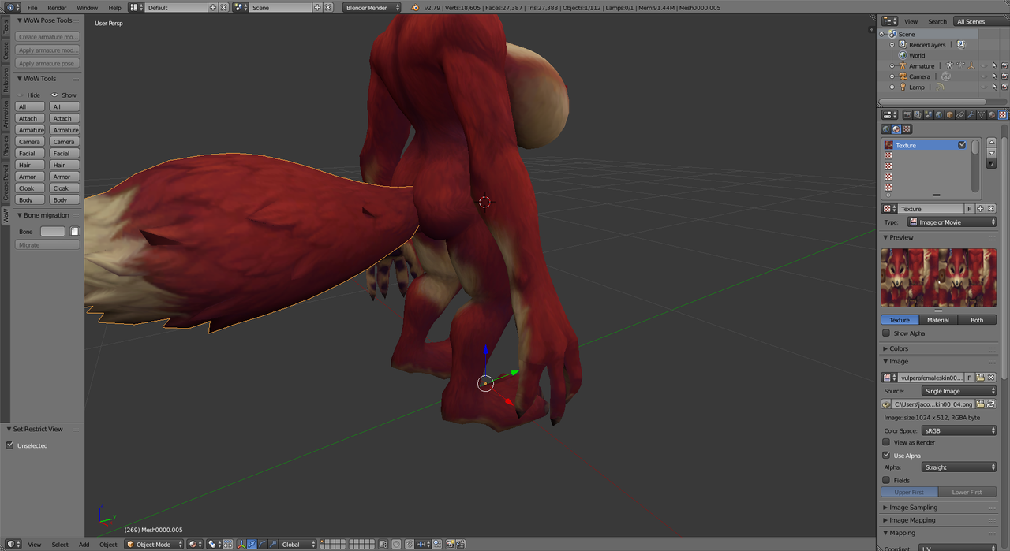Toggle snap magnet icon in viewport header
This screenshot has width=1010, height=551.
(409, 545)
